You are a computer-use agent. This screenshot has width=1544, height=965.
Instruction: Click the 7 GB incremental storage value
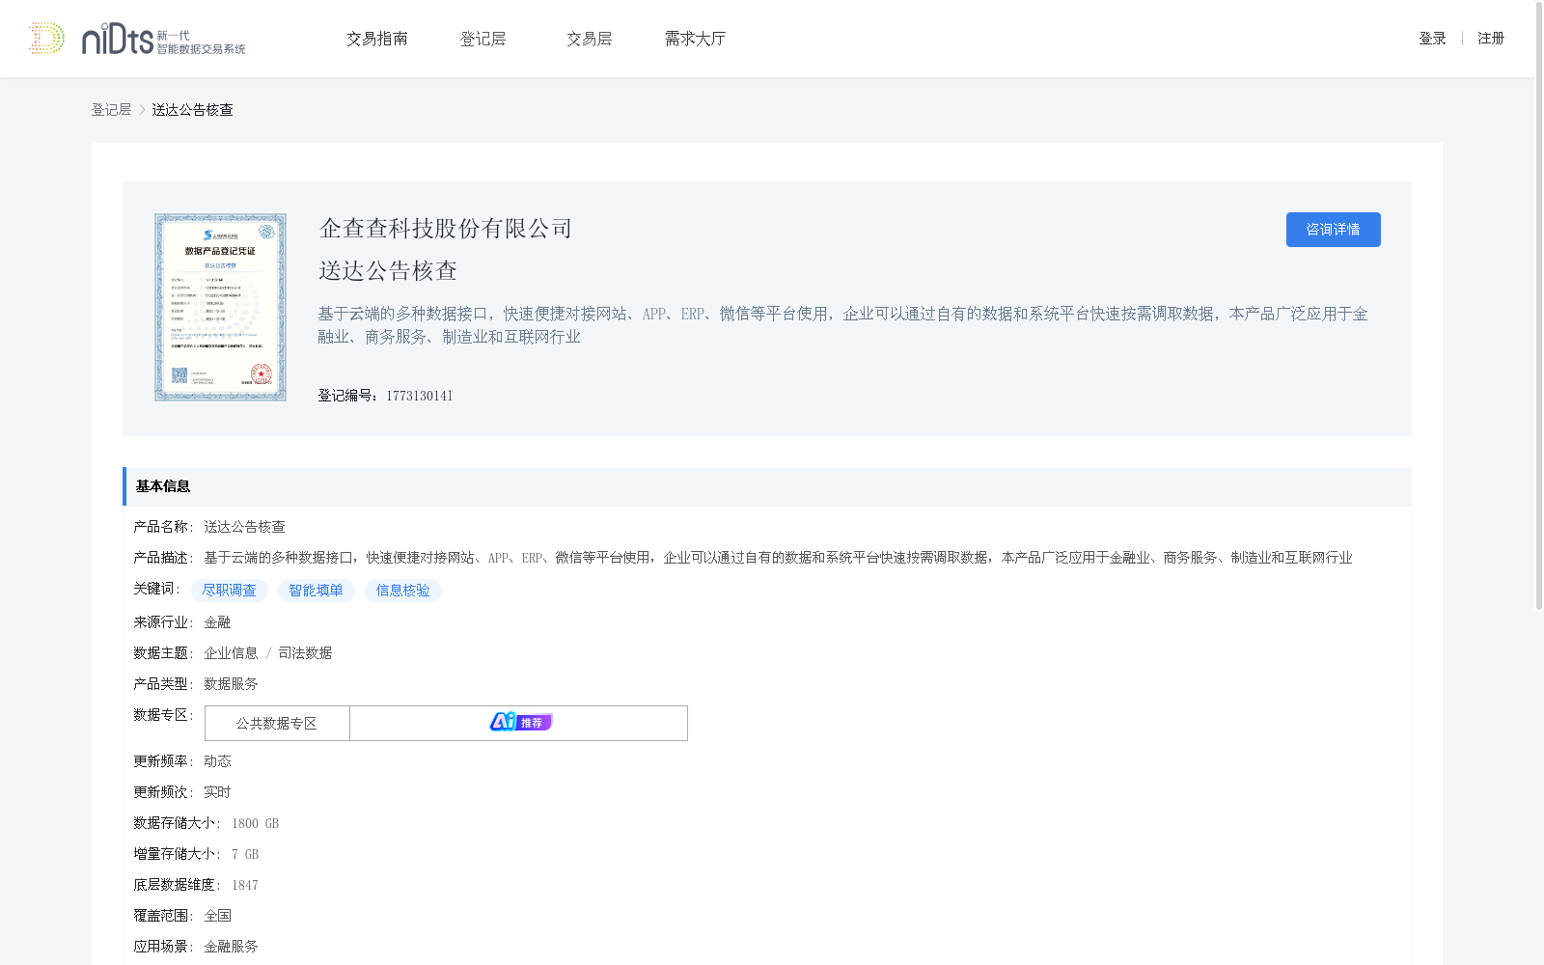(x=245, y=854)
